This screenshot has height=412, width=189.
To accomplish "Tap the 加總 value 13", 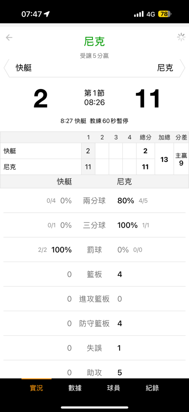I will [164, 159].
